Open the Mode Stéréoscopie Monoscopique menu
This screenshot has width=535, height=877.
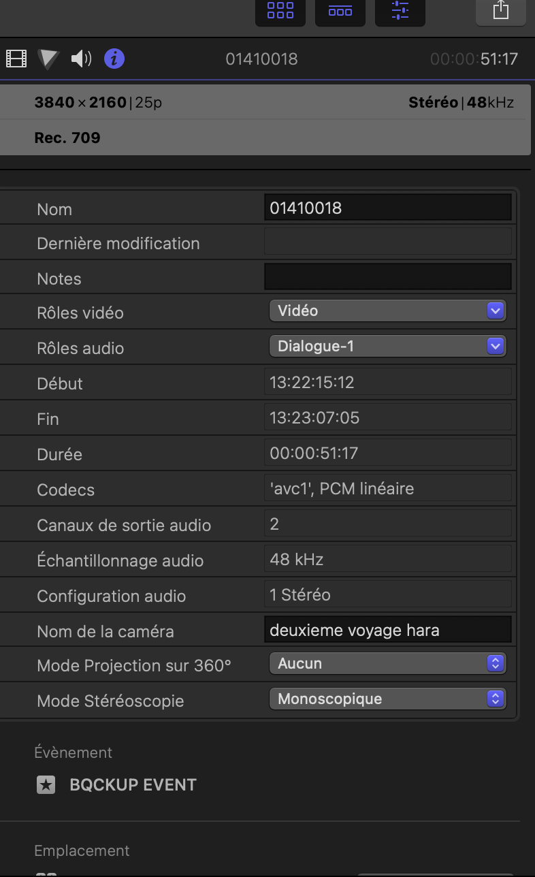tap(387, 699)
